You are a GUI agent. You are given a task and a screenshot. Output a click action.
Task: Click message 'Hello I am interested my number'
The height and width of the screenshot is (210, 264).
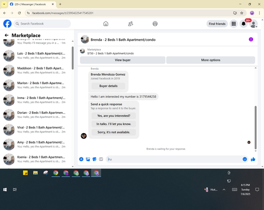(123, 97)
